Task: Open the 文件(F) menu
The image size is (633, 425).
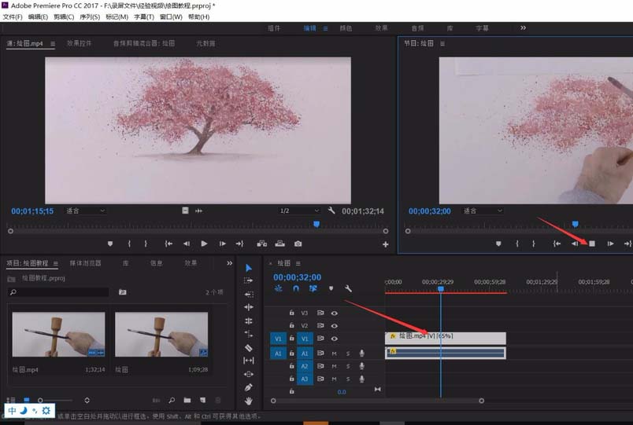Action: click(x=13, y=16)
